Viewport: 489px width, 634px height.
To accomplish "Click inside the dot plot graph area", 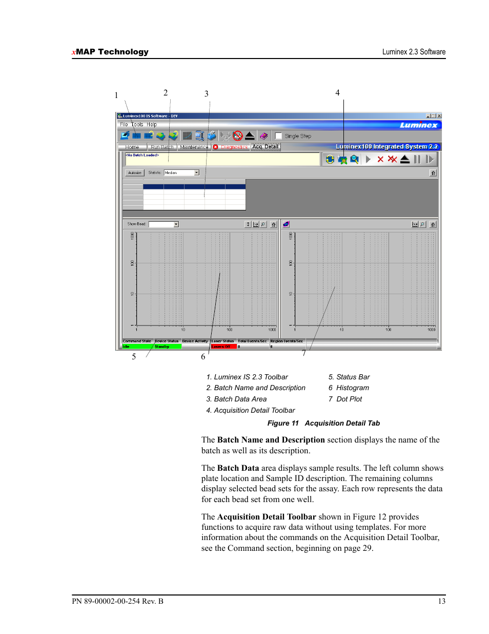I will point(365,279).
